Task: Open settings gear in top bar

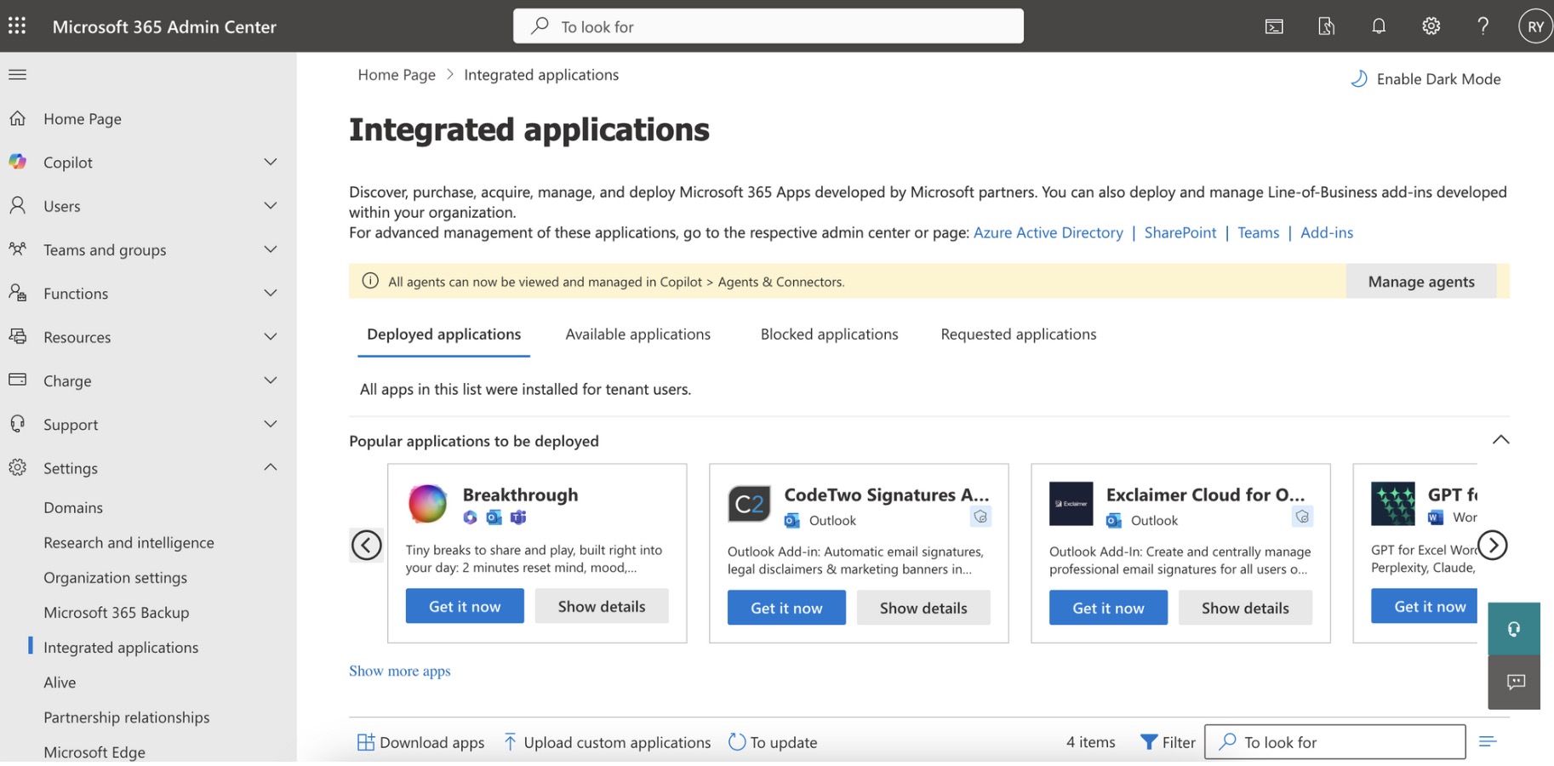Action: click(1431, 26)
